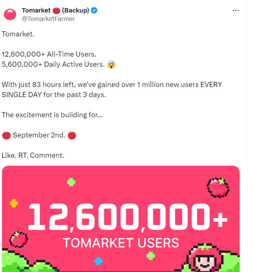Click the blue plus sign in the image

[98, 261]
